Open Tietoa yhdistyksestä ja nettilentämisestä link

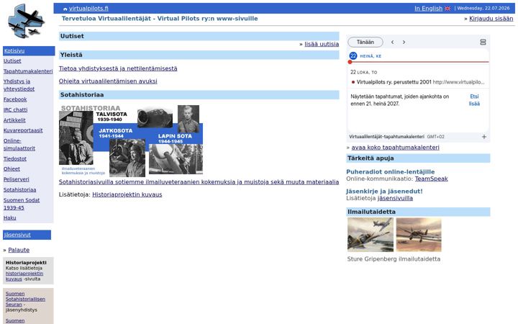(x=118, y=68)
